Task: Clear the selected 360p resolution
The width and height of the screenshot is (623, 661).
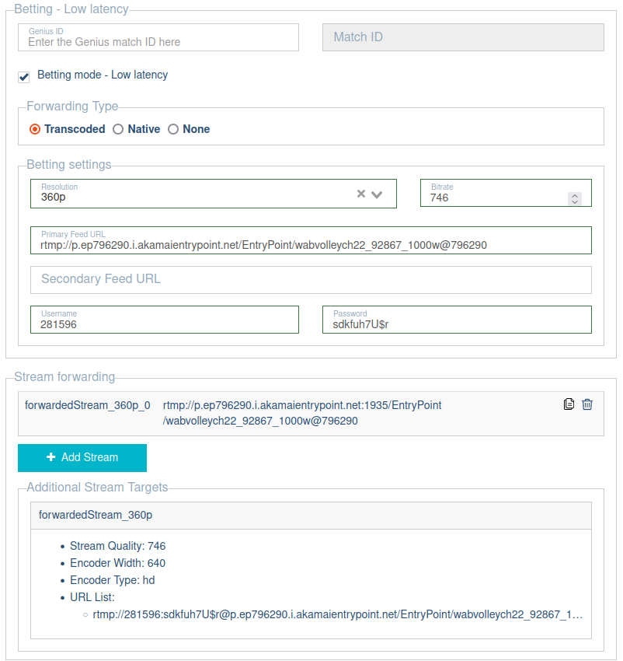Action: [x=360, y=194]
